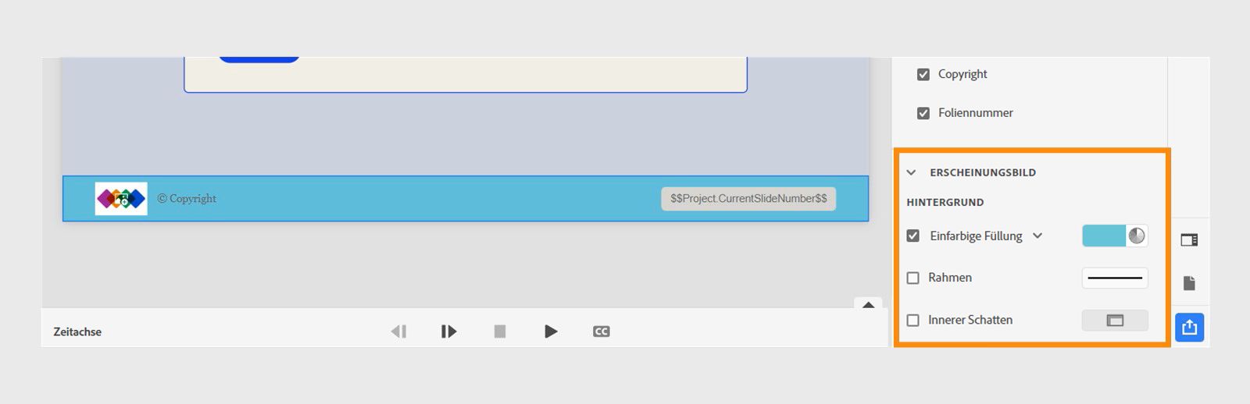Open the Einfarbige Füllung dropdown

pyautogui.click(x=1037, y=236)
